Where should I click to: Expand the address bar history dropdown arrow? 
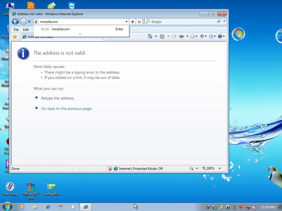tap(126, 22)
